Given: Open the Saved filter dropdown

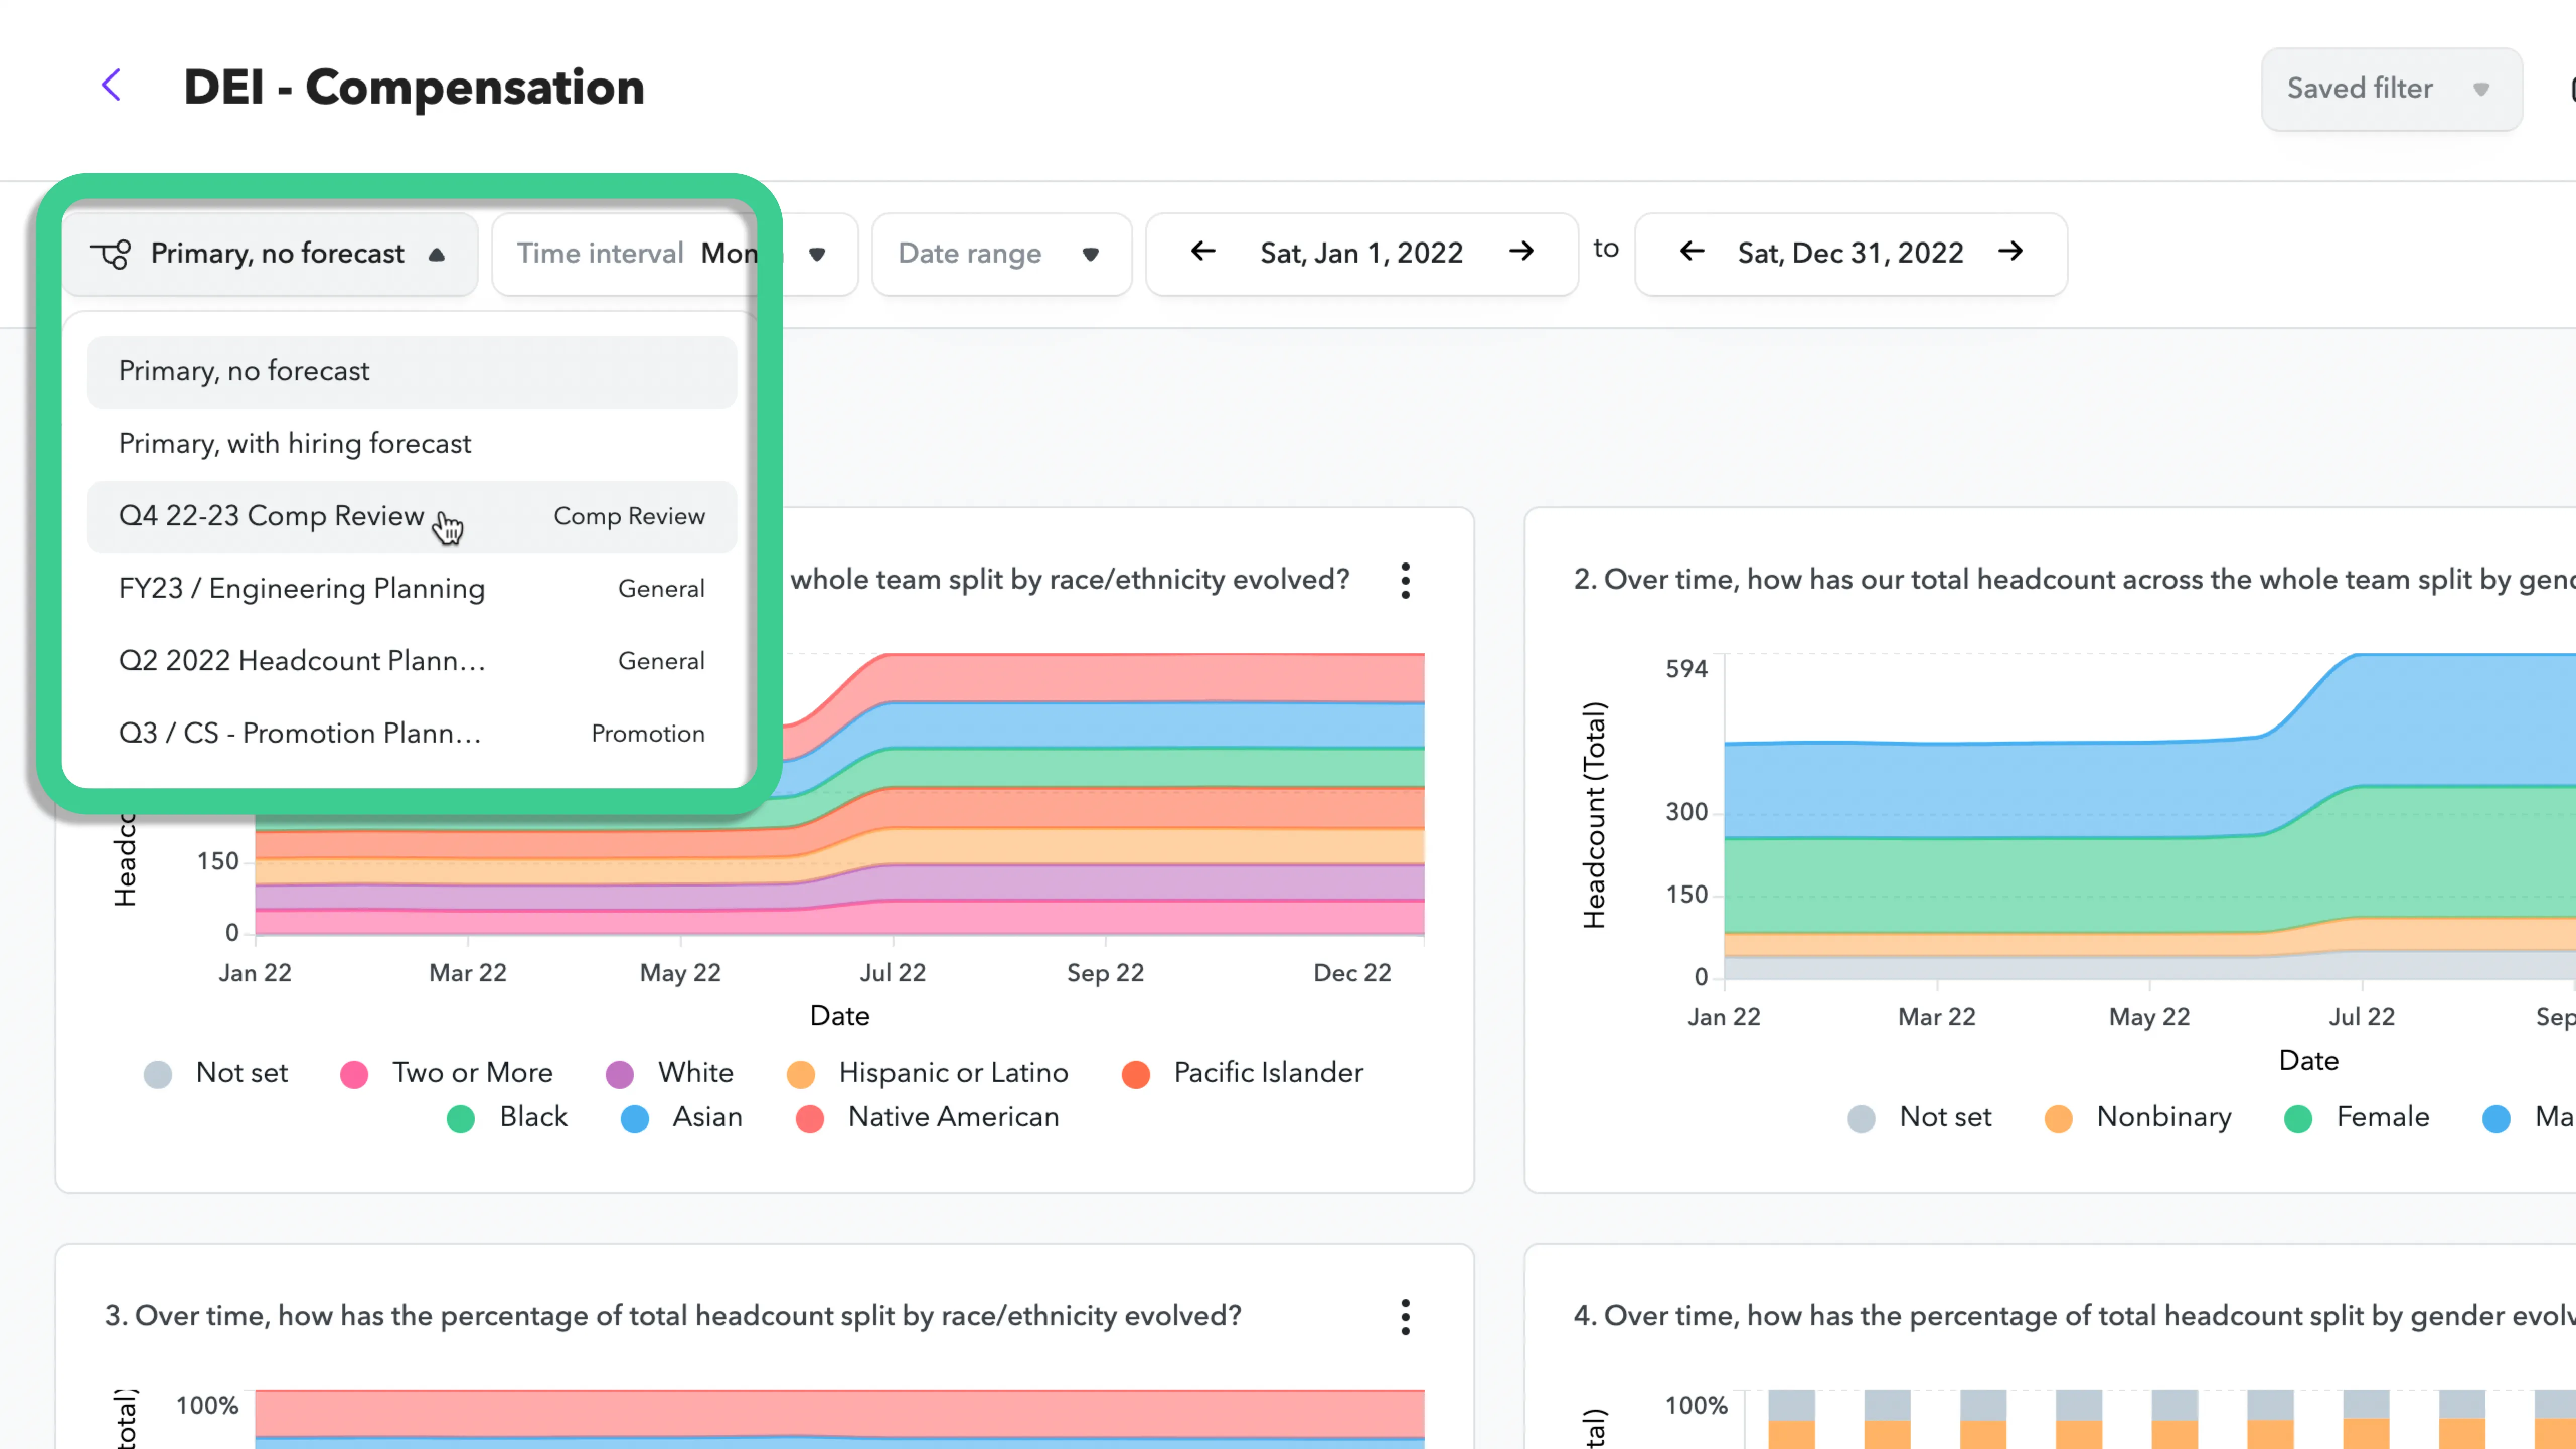Looking at the screenshot, I should pos(2391,89).
